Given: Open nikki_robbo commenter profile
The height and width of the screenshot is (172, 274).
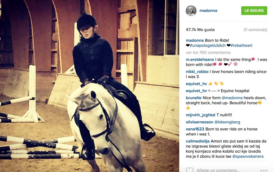Looking at the screenshot, I should (x=197, y=72).
